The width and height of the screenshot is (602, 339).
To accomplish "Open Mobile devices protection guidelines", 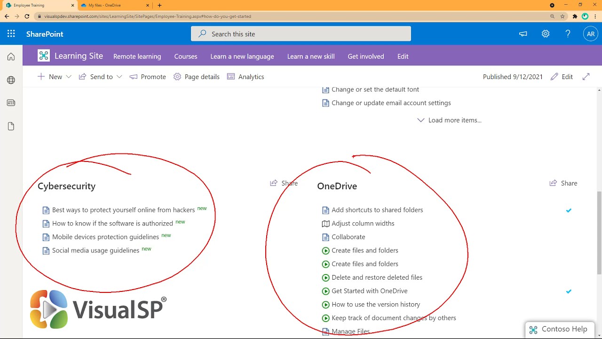I will click(105, 237).
